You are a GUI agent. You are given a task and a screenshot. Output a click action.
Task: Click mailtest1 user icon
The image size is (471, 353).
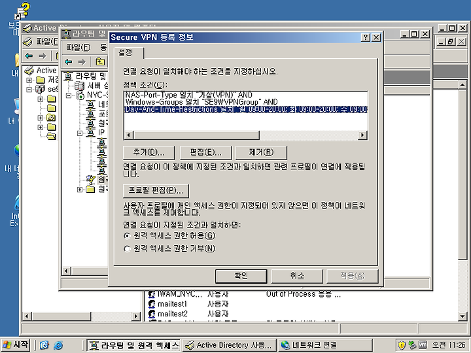(x=152, y=304)
